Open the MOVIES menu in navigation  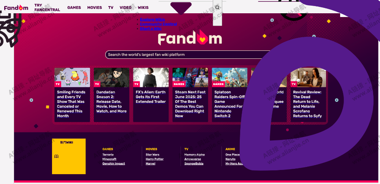[x=95, y=8]
